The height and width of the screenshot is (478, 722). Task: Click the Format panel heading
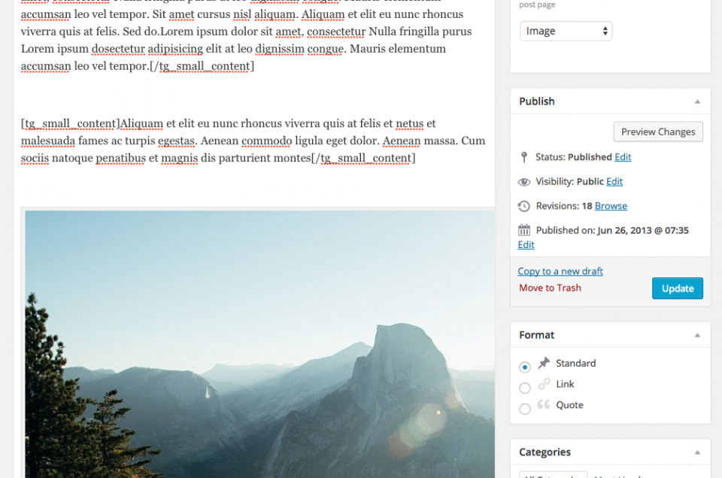coord(536,335)
